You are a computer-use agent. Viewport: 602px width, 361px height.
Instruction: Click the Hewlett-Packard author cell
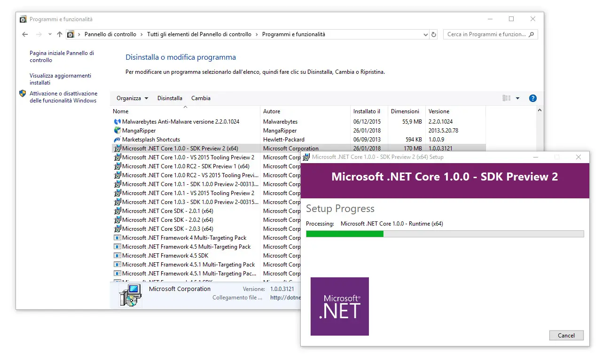284,140
